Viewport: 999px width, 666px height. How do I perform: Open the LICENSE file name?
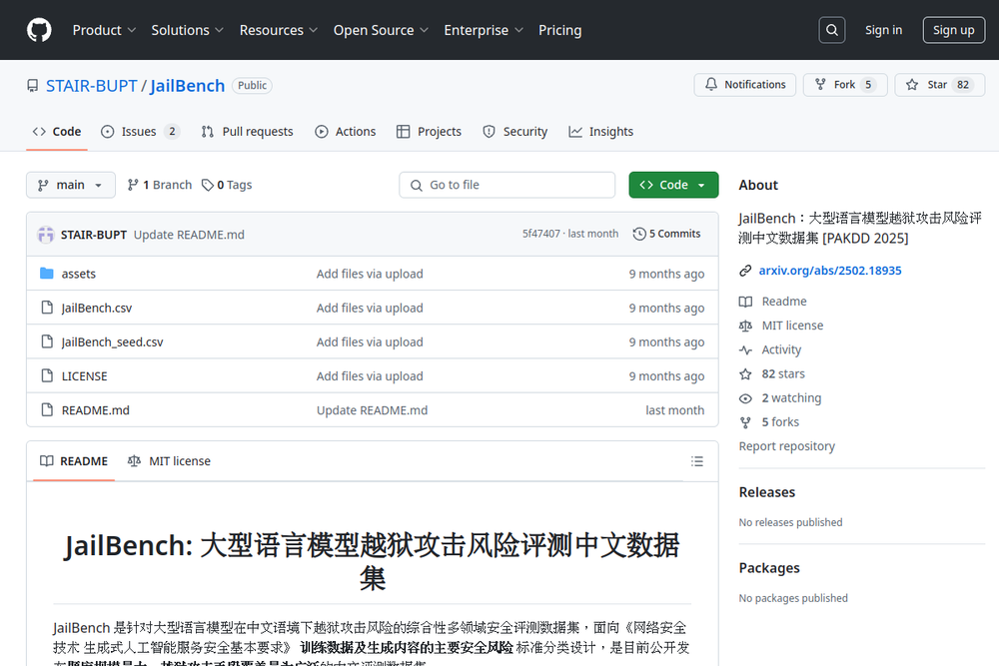coord(84,376)
